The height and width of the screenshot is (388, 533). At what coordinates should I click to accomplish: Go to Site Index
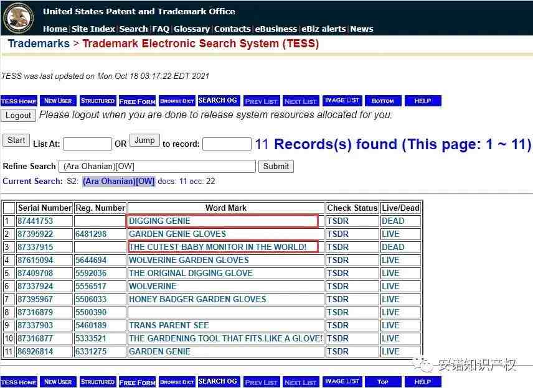click(93, 29)
